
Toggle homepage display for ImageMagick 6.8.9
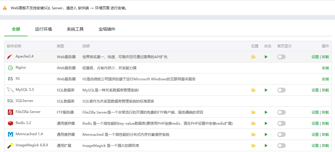tap(281, 146)
